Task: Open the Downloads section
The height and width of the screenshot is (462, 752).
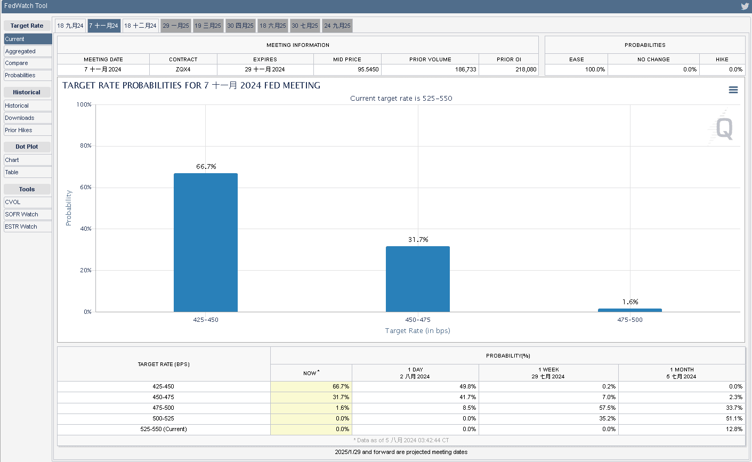Action: pyautogui.click(x=28, y=118)
